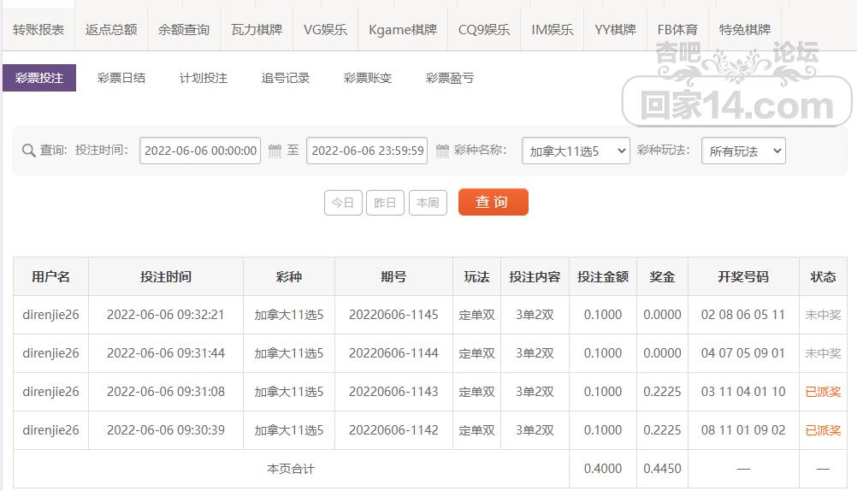This screenshot has width=857, height=491.
Task: Switch to 计划投注 sub-tab
Action: tap(204, 78)
